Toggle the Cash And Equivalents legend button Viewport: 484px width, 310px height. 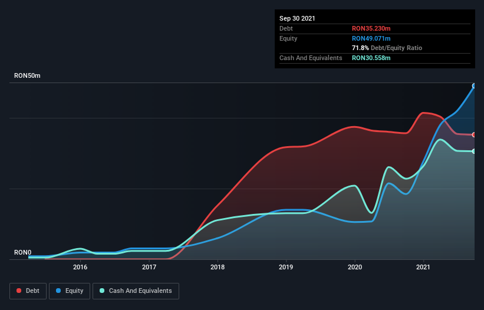(x=136, y=291)
